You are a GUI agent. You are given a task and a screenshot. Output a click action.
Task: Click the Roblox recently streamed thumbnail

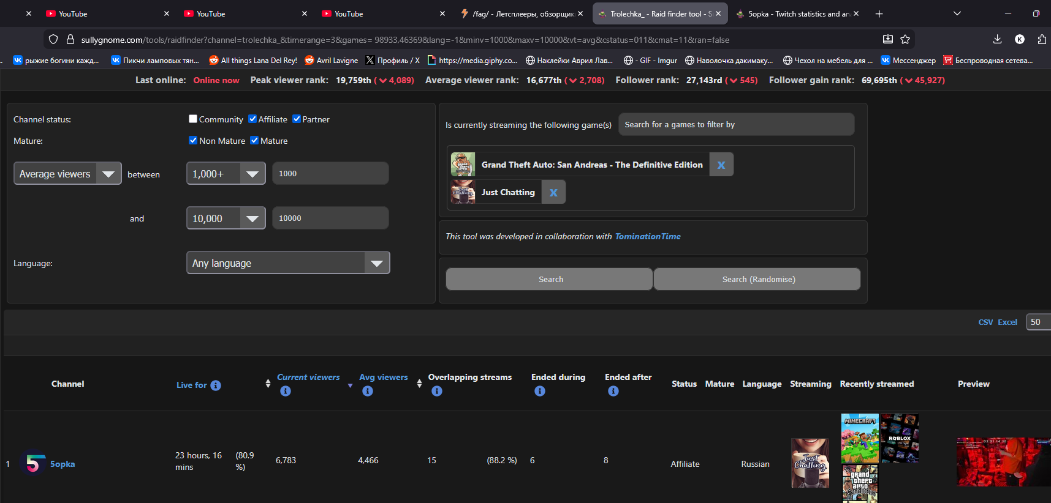click(x=900, y=438)
